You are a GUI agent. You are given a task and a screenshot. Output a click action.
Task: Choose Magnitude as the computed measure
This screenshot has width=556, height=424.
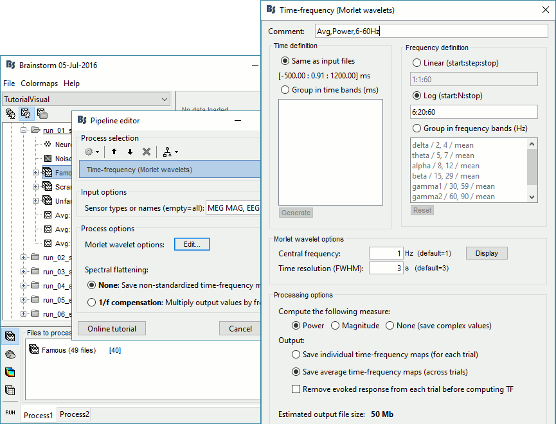click(x=336, y=326)
